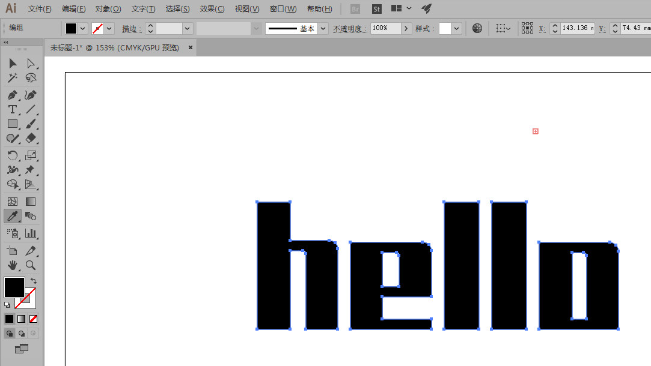Open the stroke color dropdown in control bar
Viewport: 651px width, 366px height.
pos(109,28)
